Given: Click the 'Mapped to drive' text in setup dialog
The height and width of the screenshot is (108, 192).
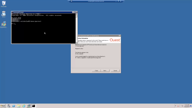Looking at the screenshot, I should 79,49.
